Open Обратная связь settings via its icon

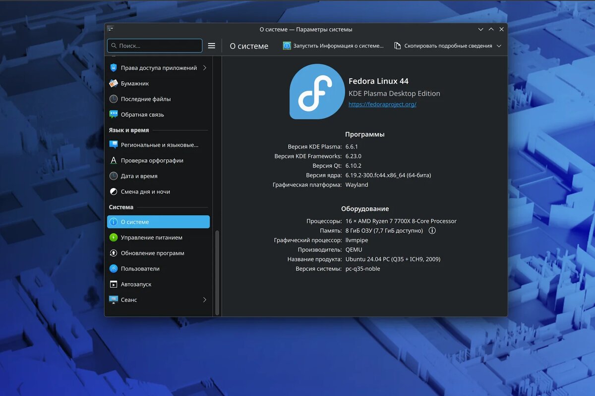113,114
